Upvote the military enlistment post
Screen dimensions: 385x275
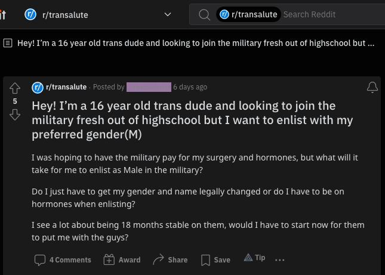(x=15, y=88)
